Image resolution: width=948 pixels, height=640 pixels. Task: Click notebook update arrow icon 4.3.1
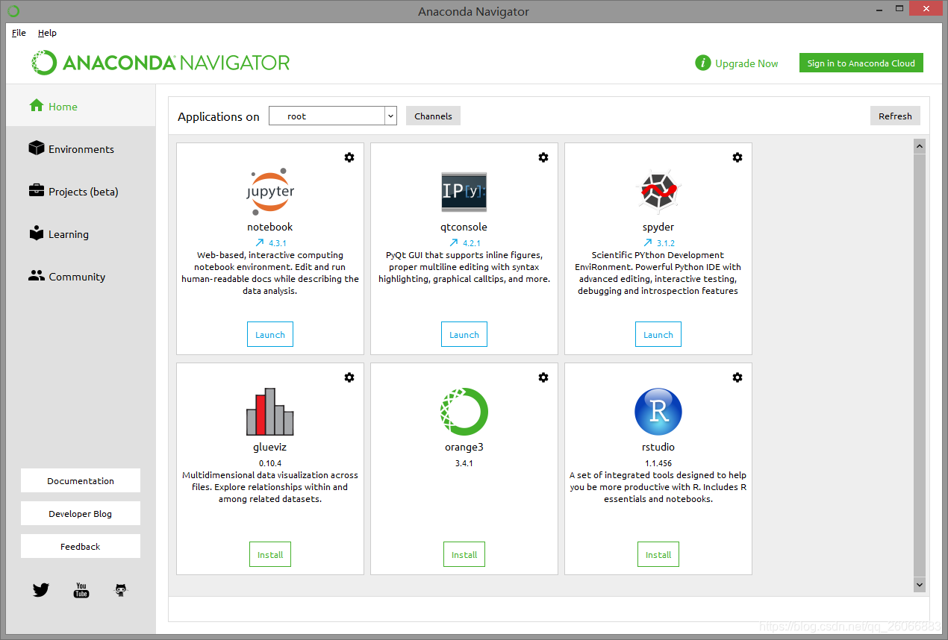[260, 242]
